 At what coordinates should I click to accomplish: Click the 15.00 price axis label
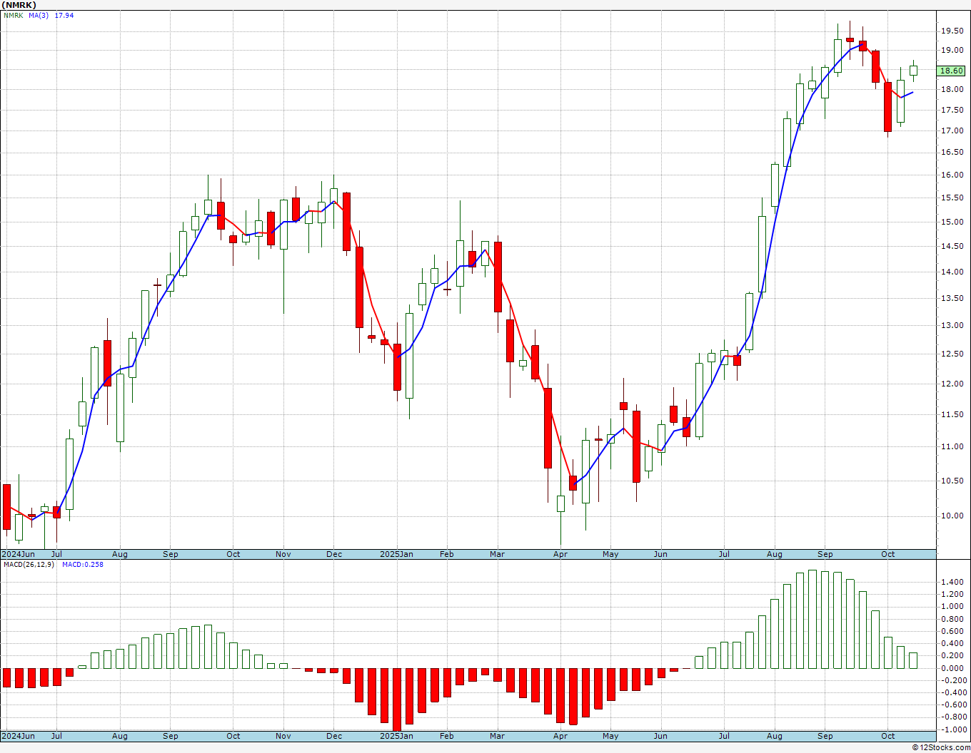tap(952, 222)
